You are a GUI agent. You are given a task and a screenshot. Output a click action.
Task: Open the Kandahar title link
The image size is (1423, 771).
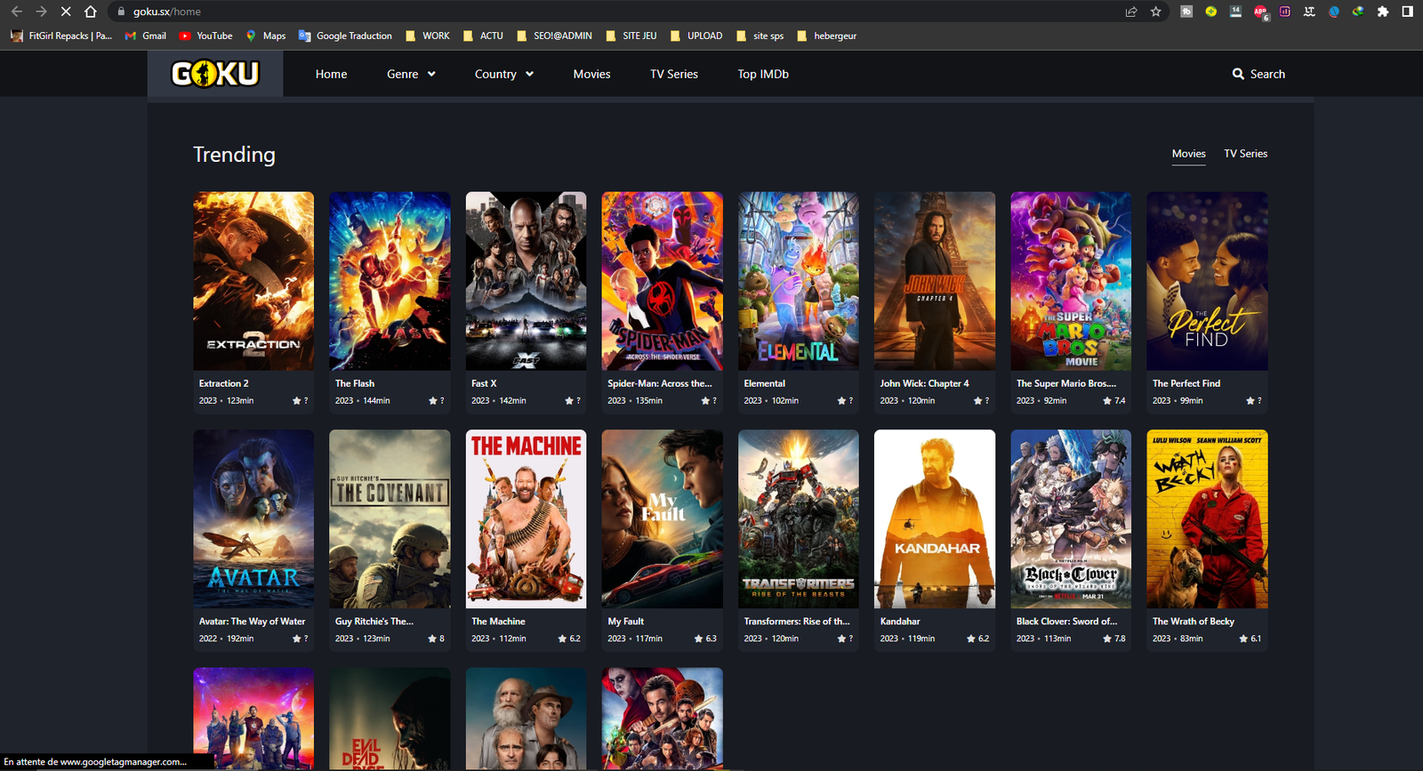click(x=900, y=622)
